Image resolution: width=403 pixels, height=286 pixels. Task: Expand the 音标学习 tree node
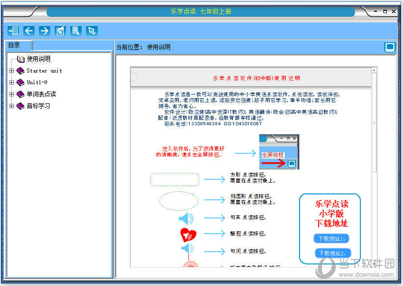click(11, 106)
